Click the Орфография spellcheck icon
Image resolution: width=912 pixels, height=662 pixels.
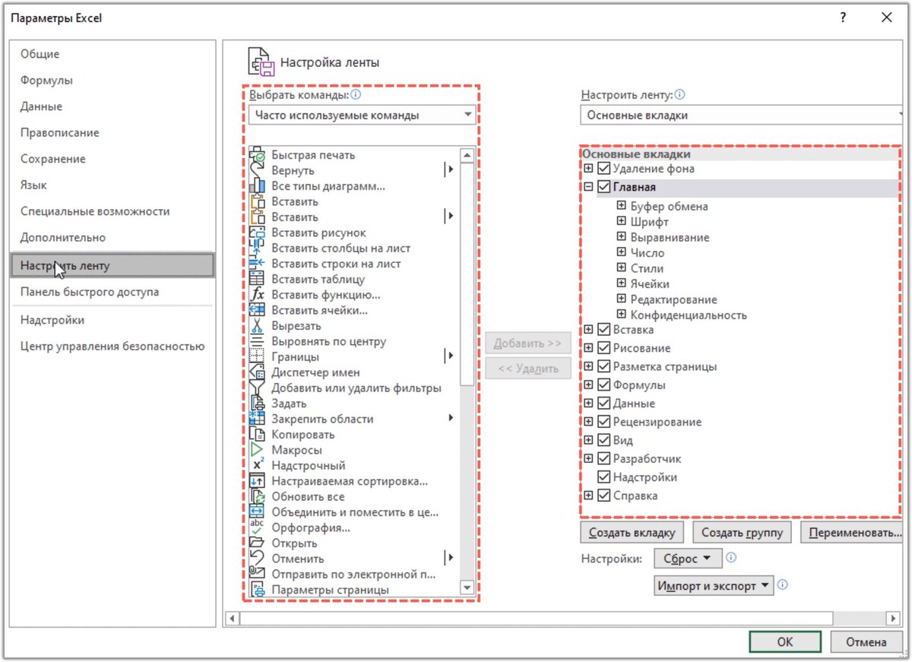coord(257,527)
